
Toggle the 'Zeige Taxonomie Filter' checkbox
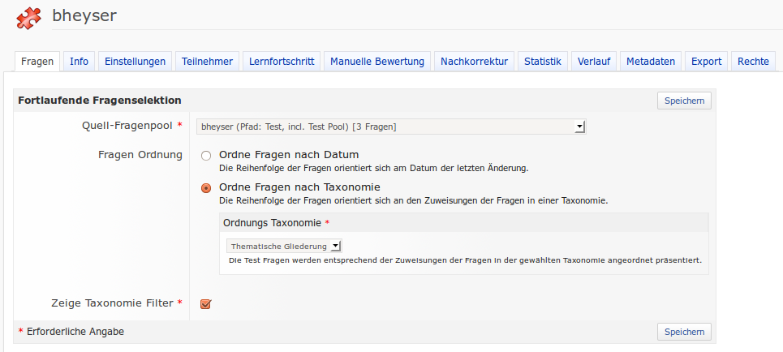[205, 304]
